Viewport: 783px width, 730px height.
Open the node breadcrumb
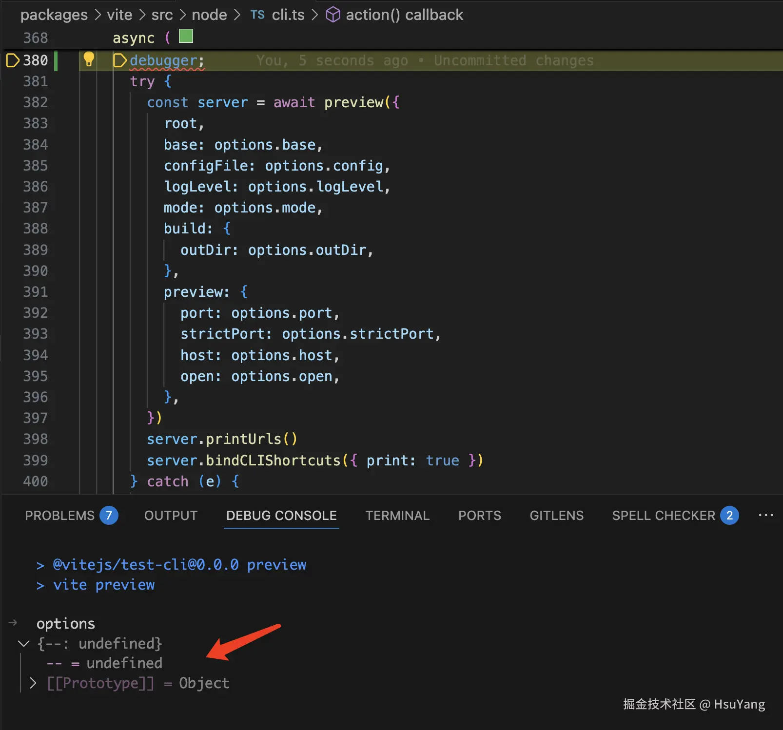209,15
